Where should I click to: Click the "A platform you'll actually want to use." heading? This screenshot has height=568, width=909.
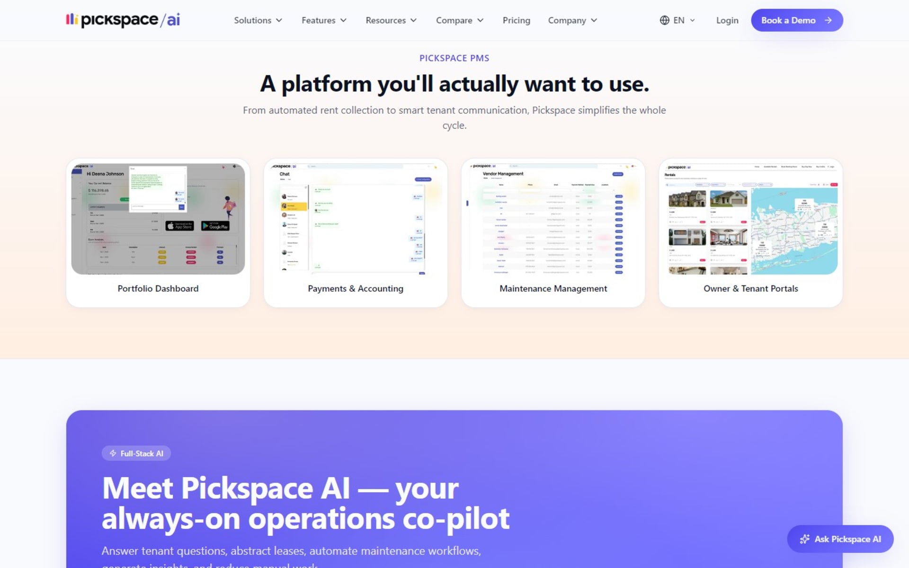[x=454, y=84]
